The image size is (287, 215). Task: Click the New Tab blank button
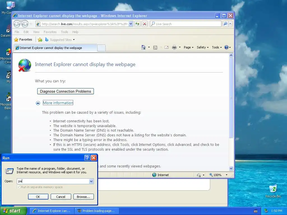101,48
